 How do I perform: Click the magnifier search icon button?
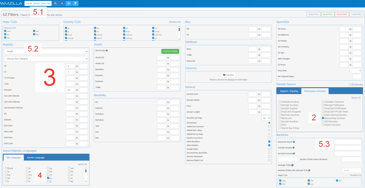tap(56, 3)
